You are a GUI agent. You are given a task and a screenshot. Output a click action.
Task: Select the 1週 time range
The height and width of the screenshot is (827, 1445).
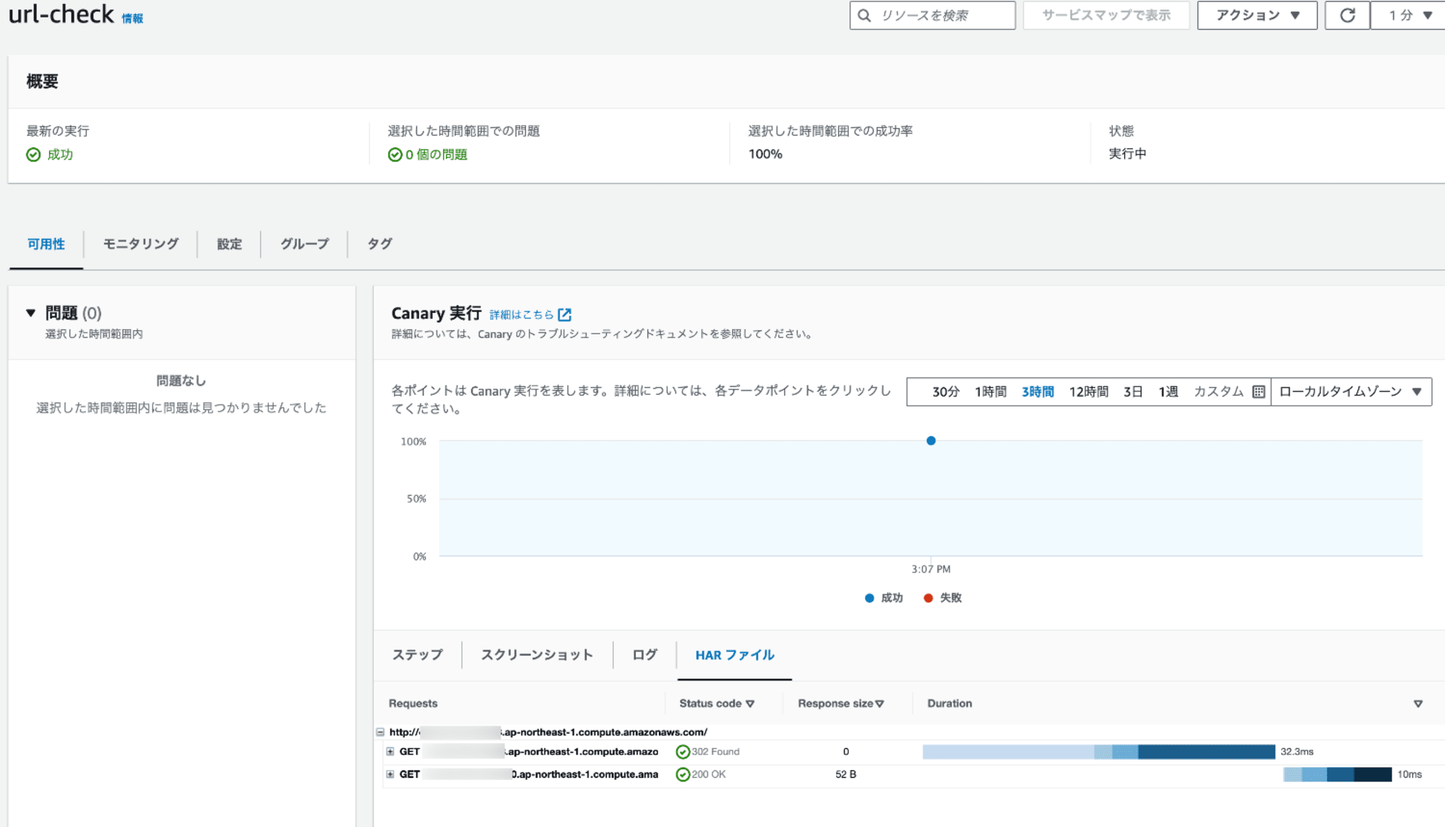[1168, 391]
